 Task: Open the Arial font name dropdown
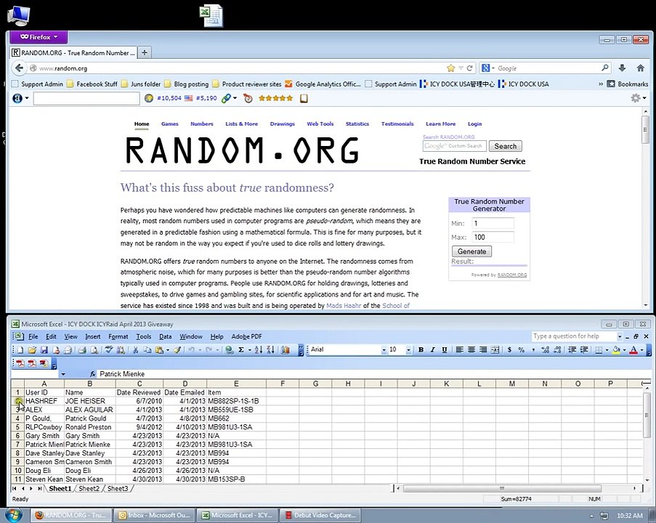[384, 350]
